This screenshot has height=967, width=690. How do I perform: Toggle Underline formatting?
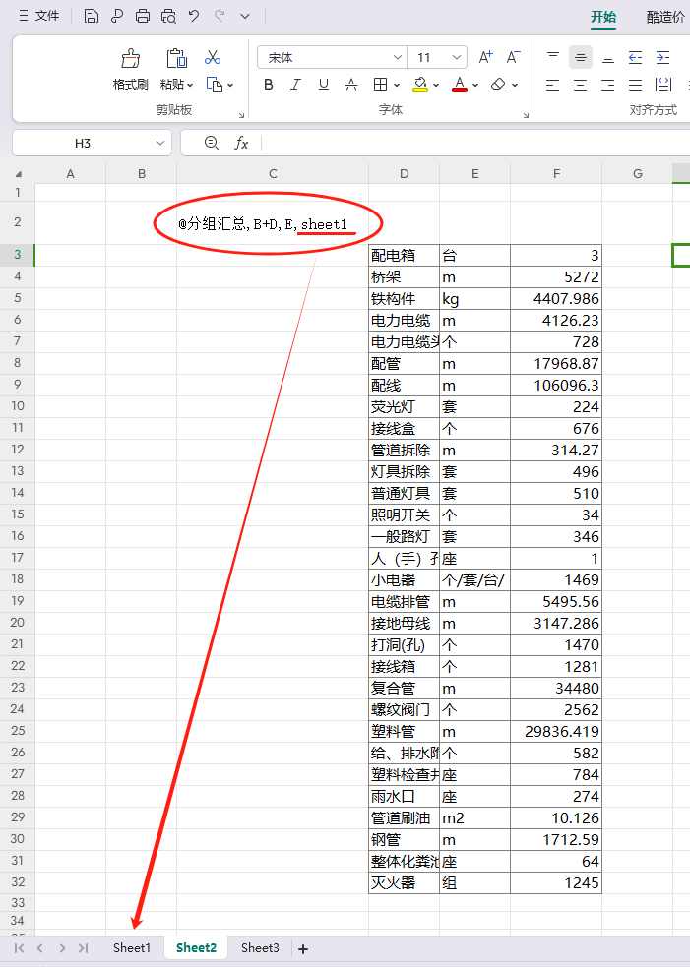click(x=323, y=85)
